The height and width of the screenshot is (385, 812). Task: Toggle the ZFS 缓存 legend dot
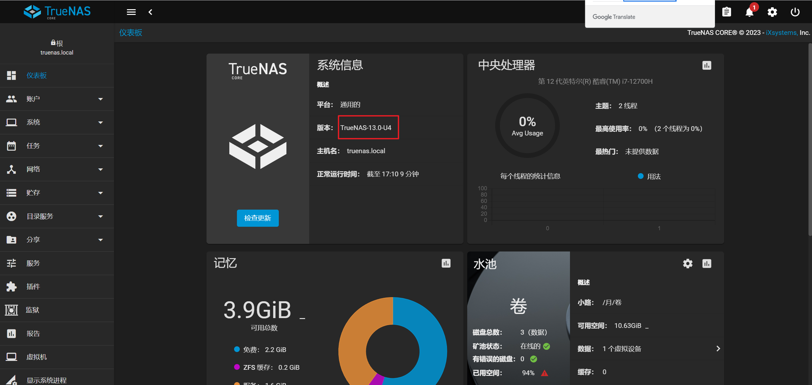point(237,367)
